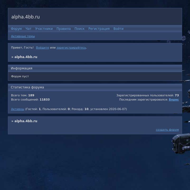Open the Активные темы link

point(23,36)
